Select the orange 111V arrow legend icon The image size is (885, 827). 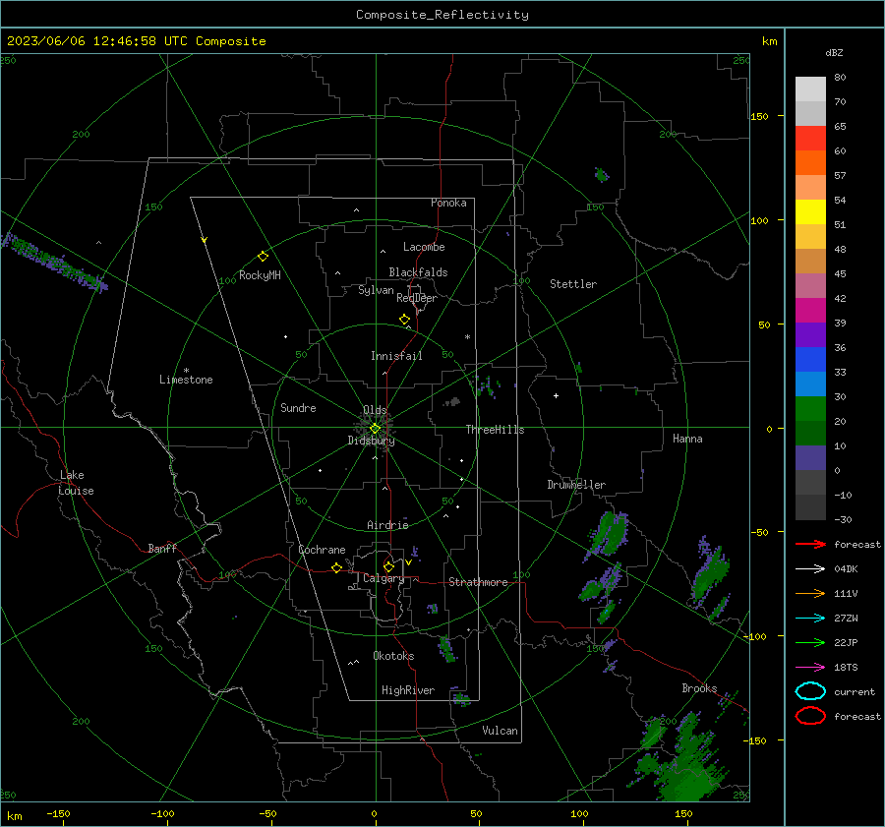(x=810, y=593)
